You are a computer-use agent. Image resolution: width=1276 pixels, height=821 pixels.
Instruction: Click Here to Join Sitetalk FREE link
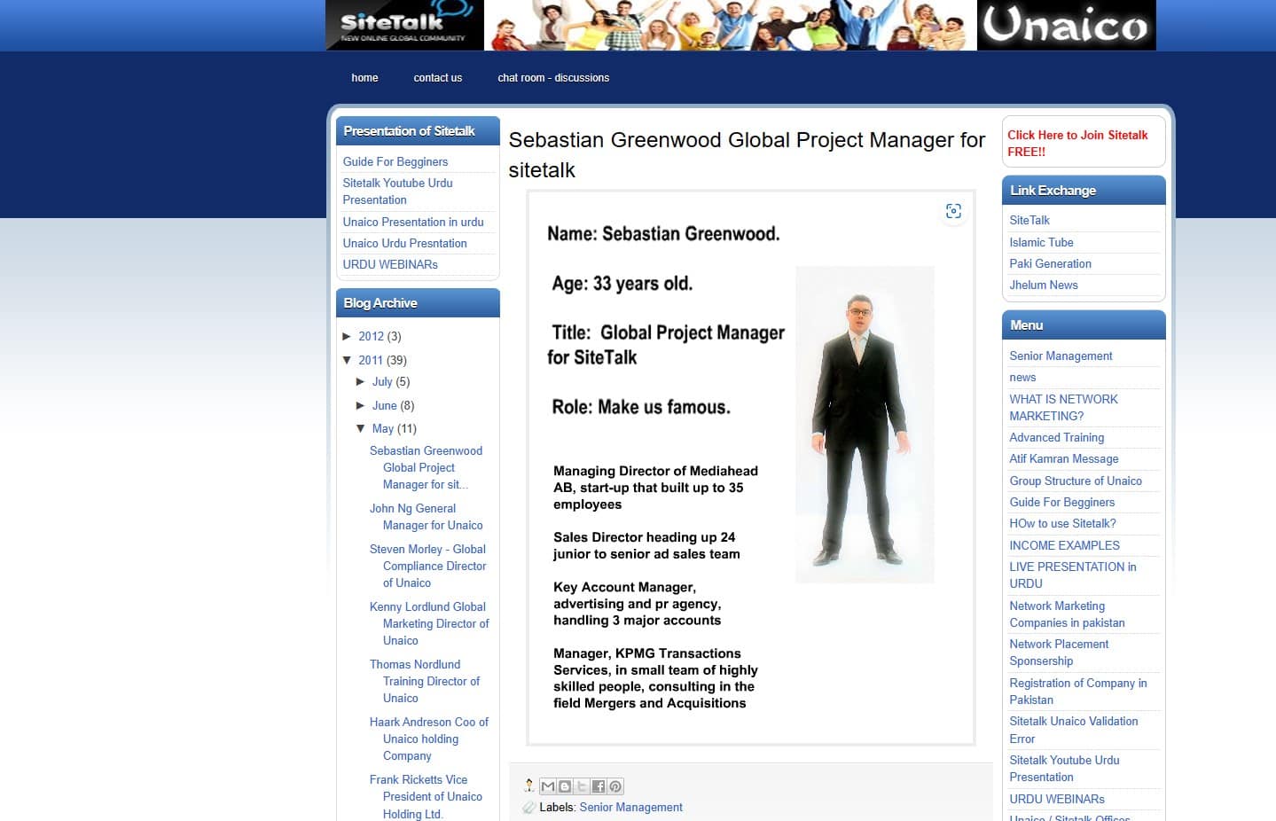pyautogui.click(x=1077, y=143)
